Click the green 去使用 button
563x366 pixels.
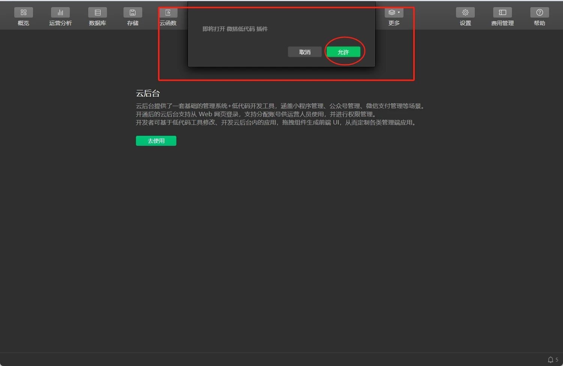[x=156, y=141]
